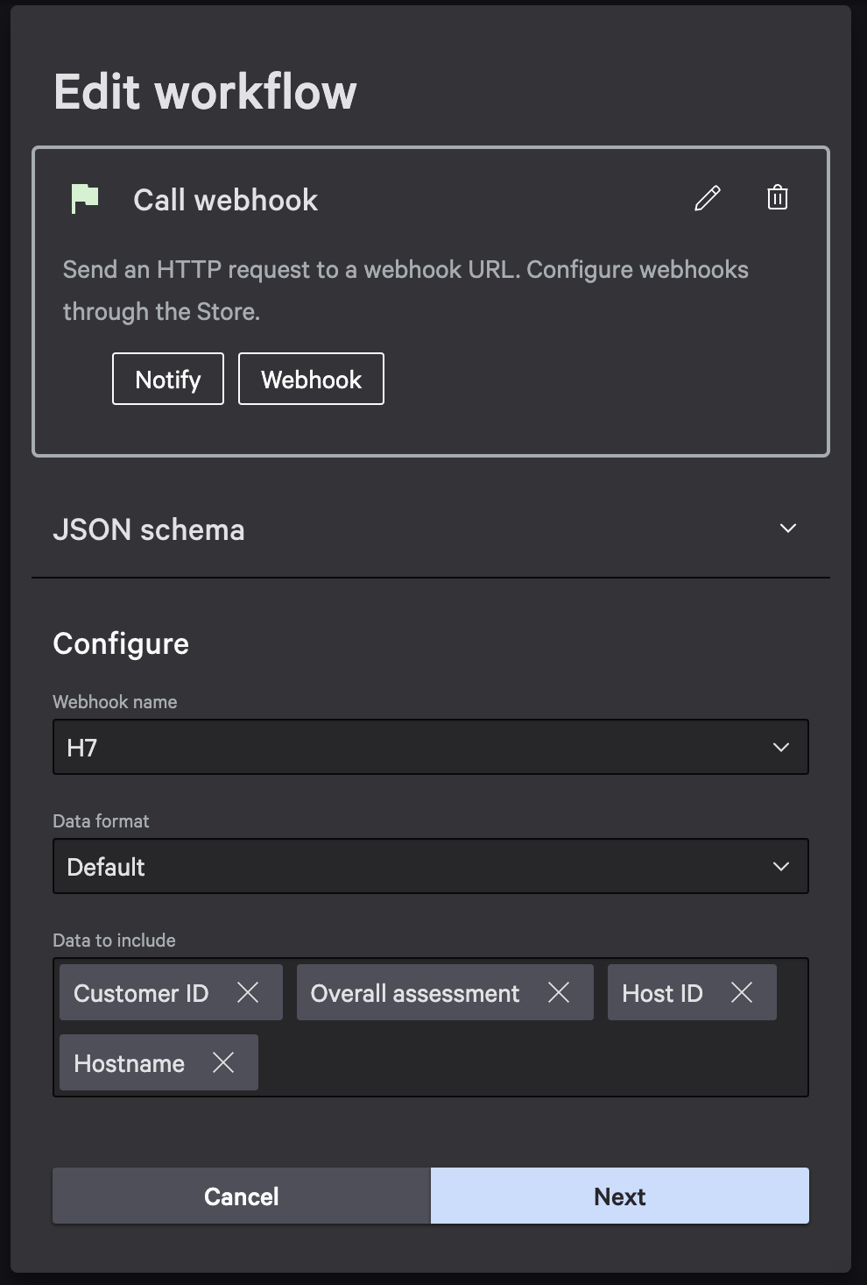Delete the Call webhook action using trash icon
The width and height of the screenshot is (867, 1285).
(x=777, y=198)
